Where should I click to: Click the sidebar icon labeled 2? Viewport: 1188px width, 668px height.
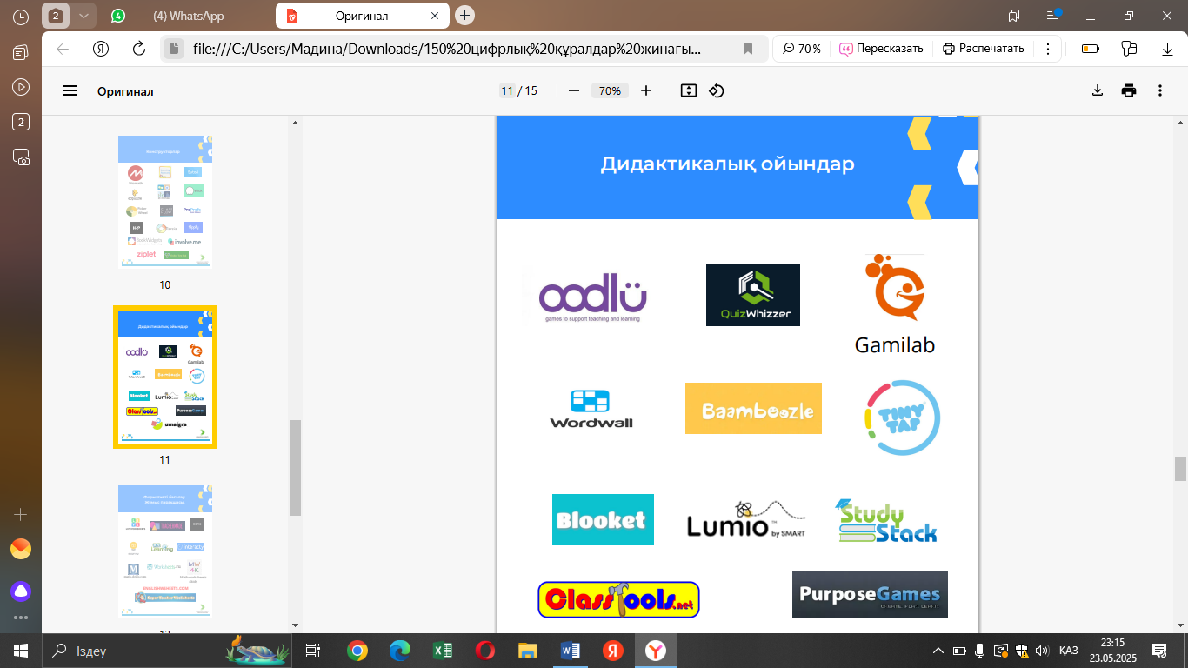[22, 122]
